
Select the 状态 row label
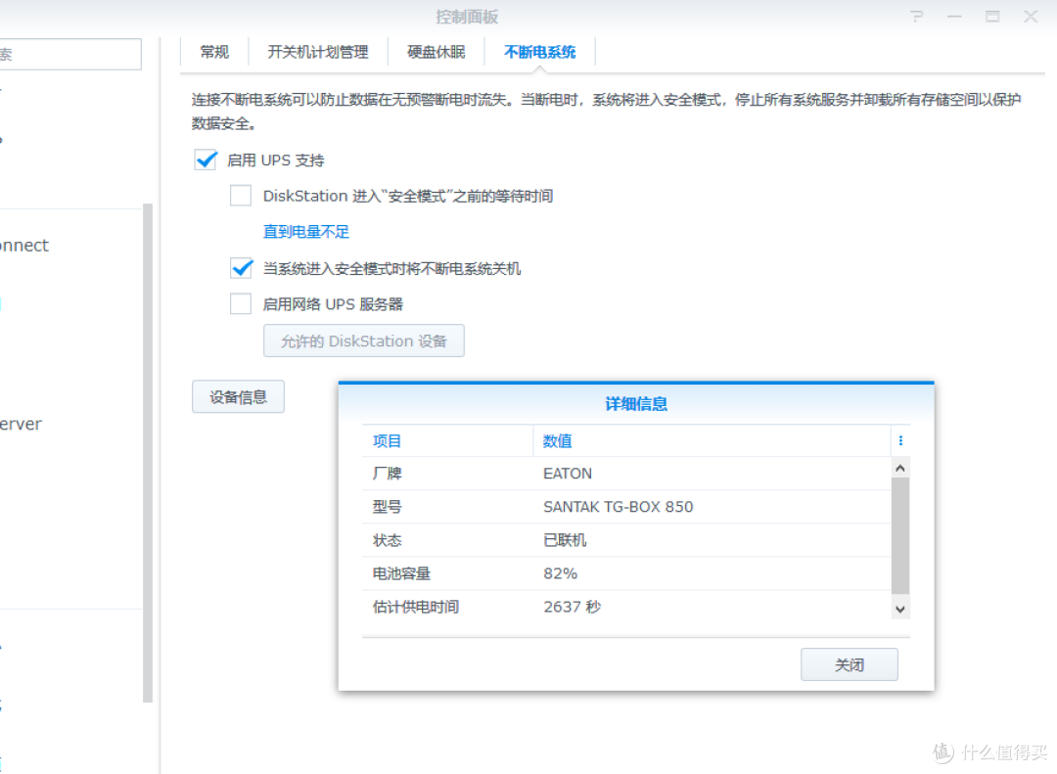coord(387,540)
